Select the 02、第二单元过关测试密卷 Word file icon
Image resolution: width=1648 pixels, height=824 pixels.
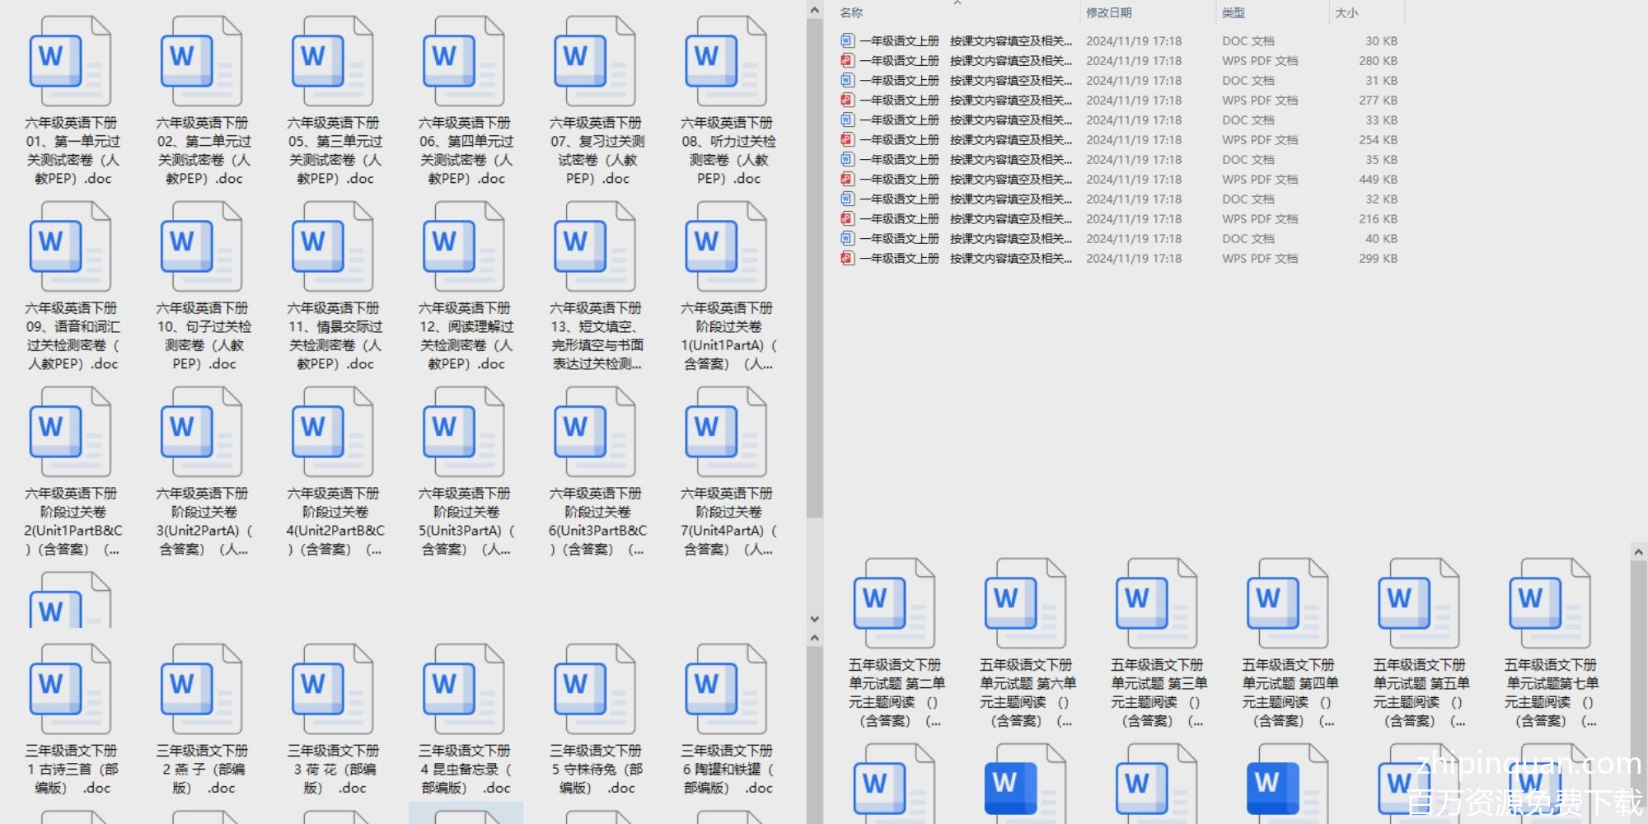click(x=201, y=62)
